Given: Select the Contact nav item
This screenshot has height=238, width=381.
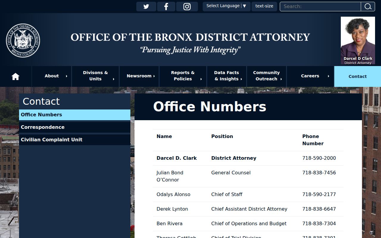Looking at the screenshot, I should (357, 76).
